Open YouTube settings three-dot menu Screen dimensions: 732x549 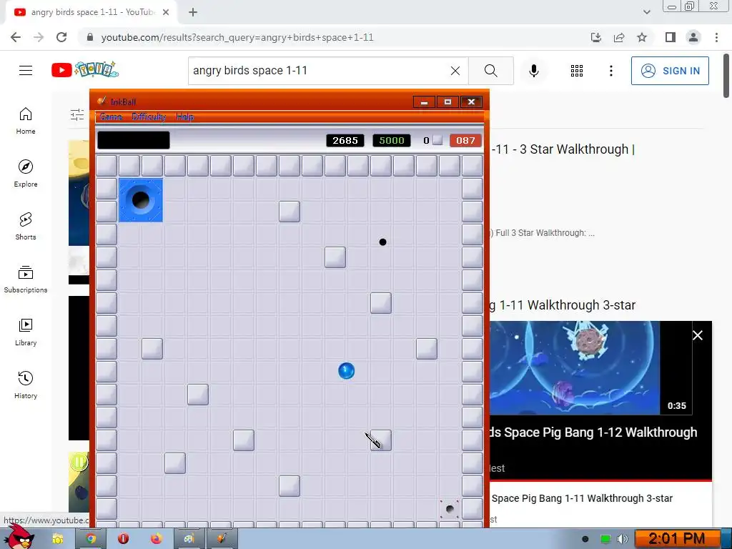point(611,71)
